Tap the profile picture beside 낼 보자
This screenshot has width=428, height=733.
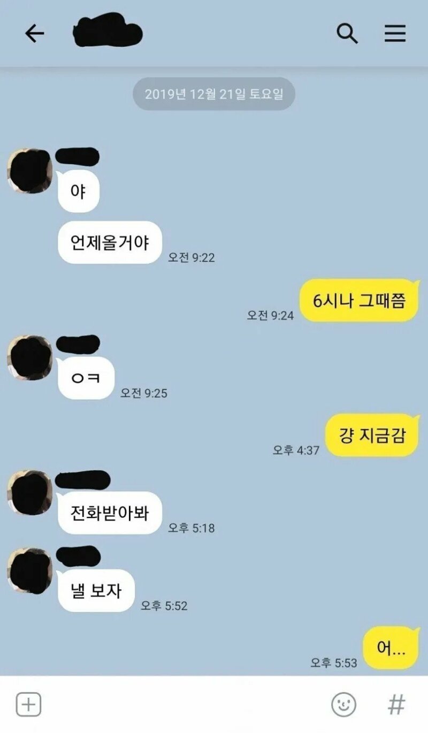pos(30,570)
